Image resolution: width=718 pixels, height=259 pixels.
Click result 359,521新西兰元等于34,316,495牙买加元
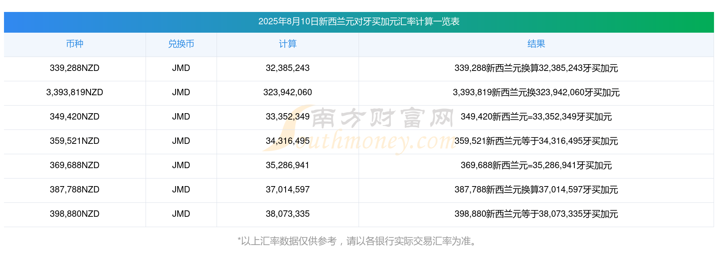536,141
